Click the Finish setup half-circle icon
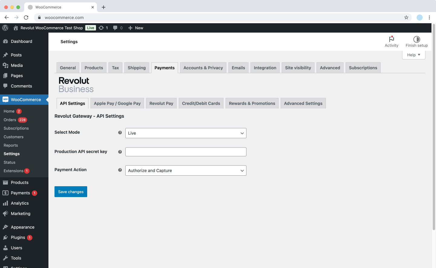The width and height of the screenshot is (436, 268). point(417,39)
